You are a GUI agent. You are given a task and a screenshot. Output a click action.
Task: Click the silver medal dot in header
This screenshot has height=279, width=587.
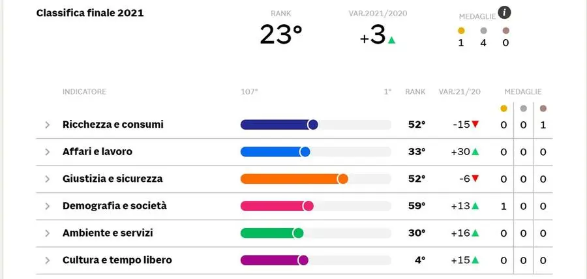pos(483,31)
